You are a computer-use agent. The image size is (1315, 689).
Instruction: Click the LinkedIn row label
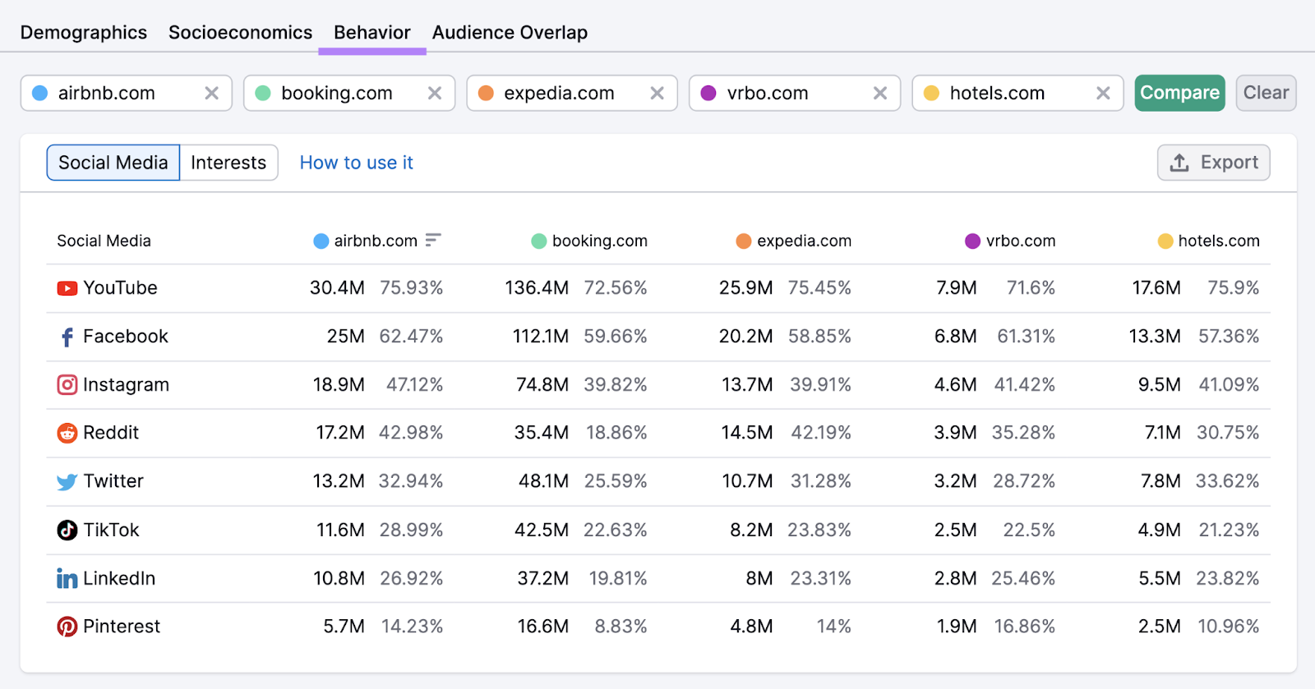(119, 578)
